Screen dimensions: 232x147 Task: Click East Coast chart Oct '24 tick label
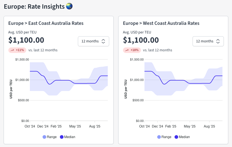30,126
